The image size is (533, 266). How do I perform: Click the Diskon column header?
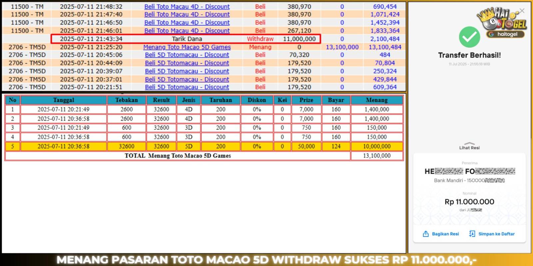[x=257, y=100]
